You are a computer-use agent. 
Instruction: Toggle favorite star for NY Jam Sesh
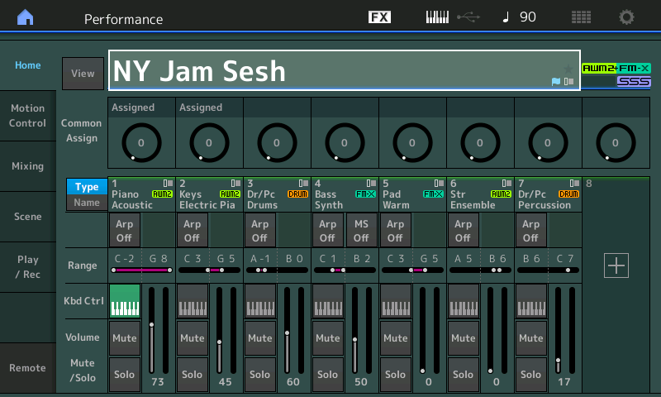(568, 68)
